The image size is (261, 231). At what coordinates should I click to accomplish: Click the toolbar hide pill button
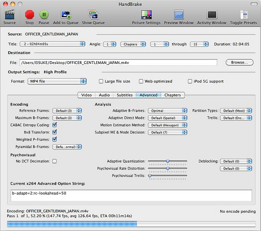pyautogui.click(x=254, y=4)
